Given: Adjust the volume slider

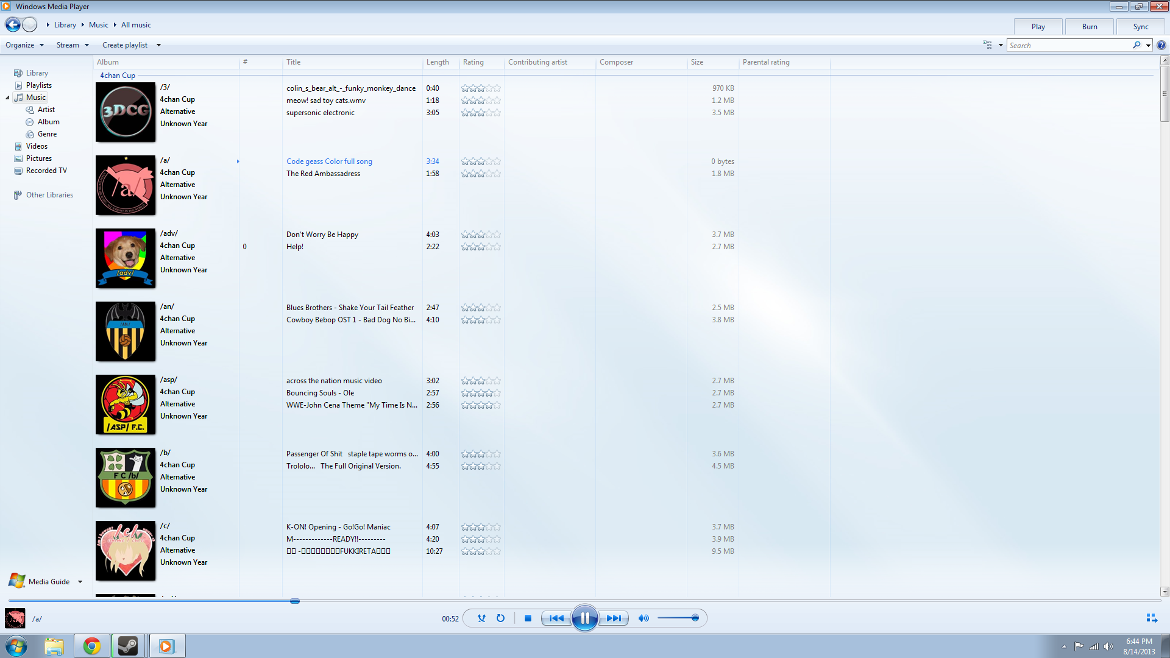Looking at the screenshot, I should (x=679, y=618).
